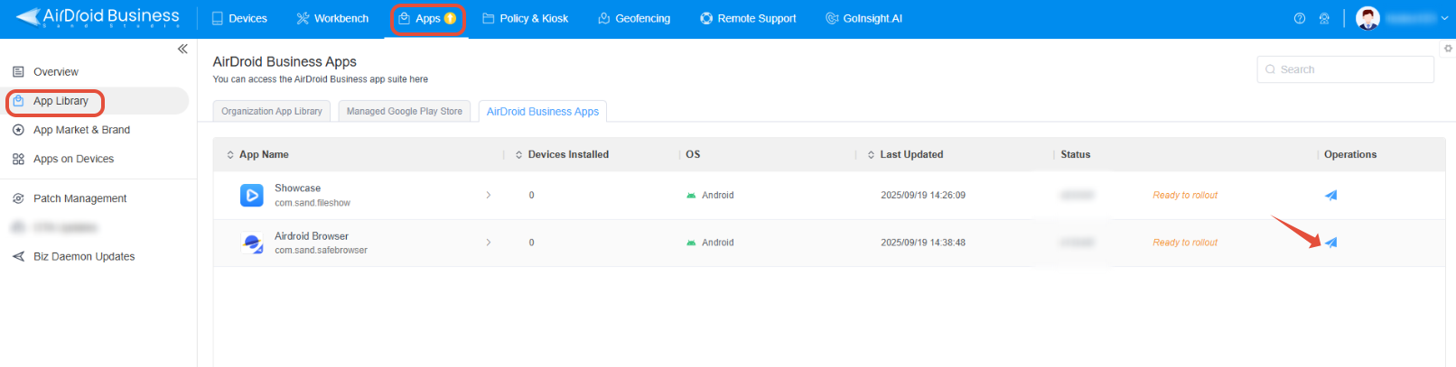This screenshot has height=367, width=1456.
Task: Open the Geofencing menu
Action: click(634, 18)
